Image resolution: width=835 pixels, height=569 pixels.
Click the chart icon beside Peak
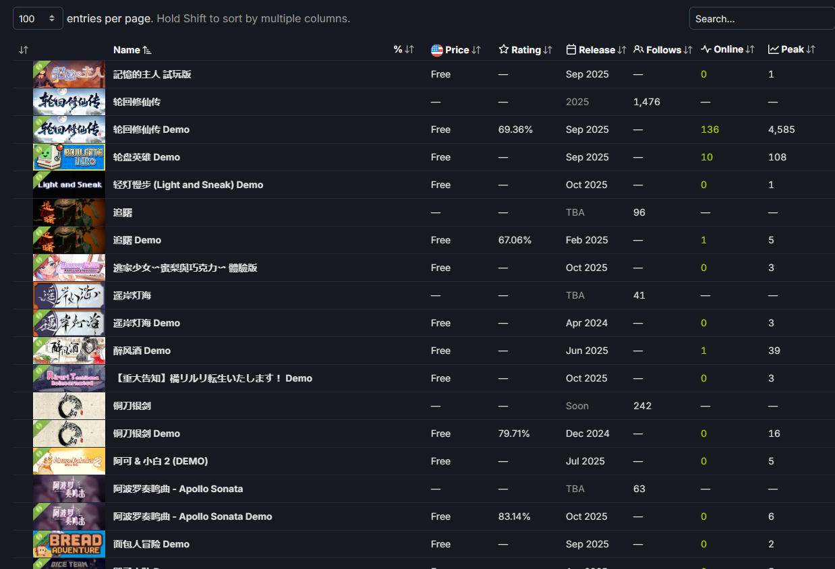[x=773, y=50]
